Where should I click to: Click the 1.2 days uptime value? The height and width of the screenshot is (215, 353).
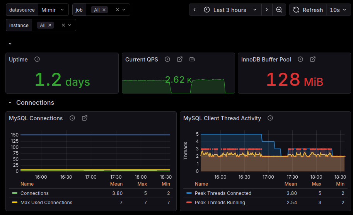pos(62,80)
